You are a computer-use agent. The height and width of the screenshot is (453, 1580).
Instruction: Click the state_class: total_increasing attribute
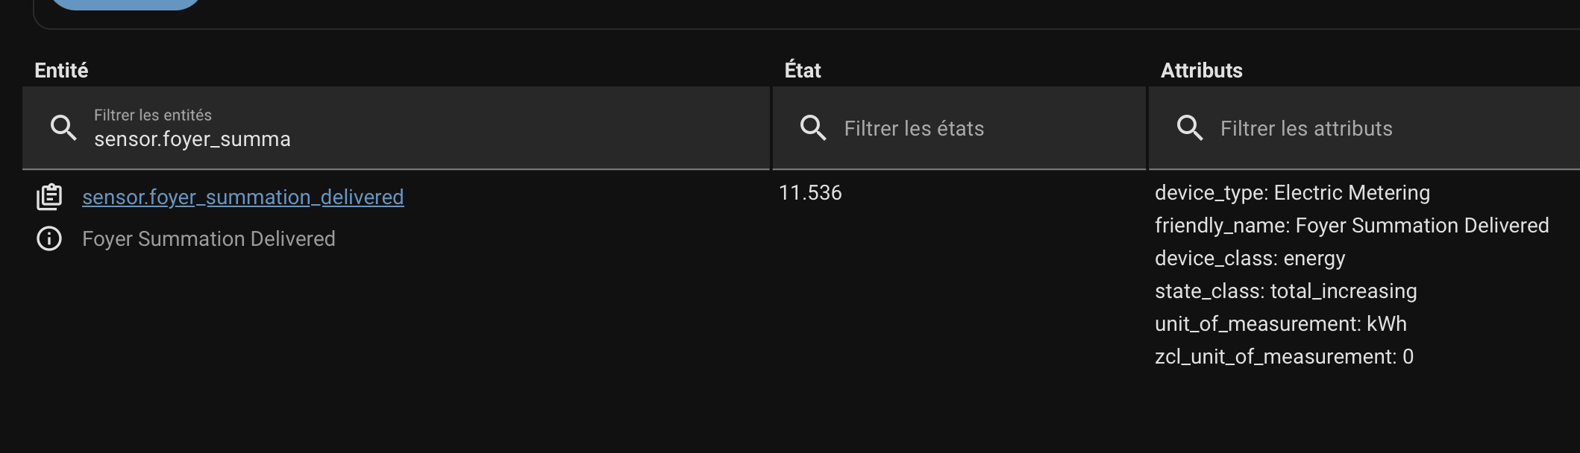pos(1285,291)
